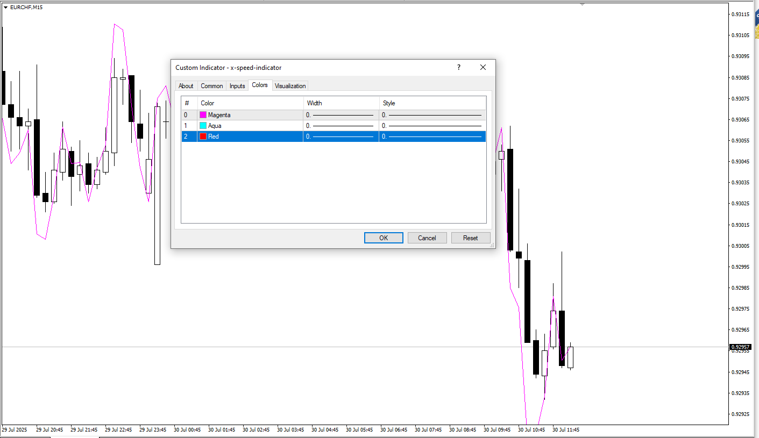Viewport: 759px width, 438px height.
Task: Click the dialog resize grip corner
Action: [x=492, y=245]
